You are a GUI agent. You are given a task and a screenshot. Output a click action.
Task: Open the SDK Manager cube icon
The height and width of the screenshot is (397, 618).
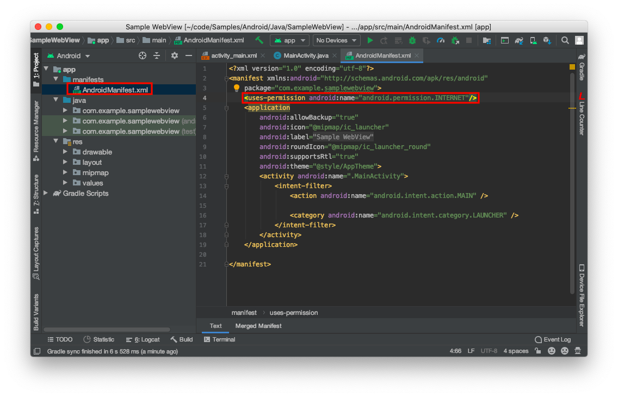(547, 40)
